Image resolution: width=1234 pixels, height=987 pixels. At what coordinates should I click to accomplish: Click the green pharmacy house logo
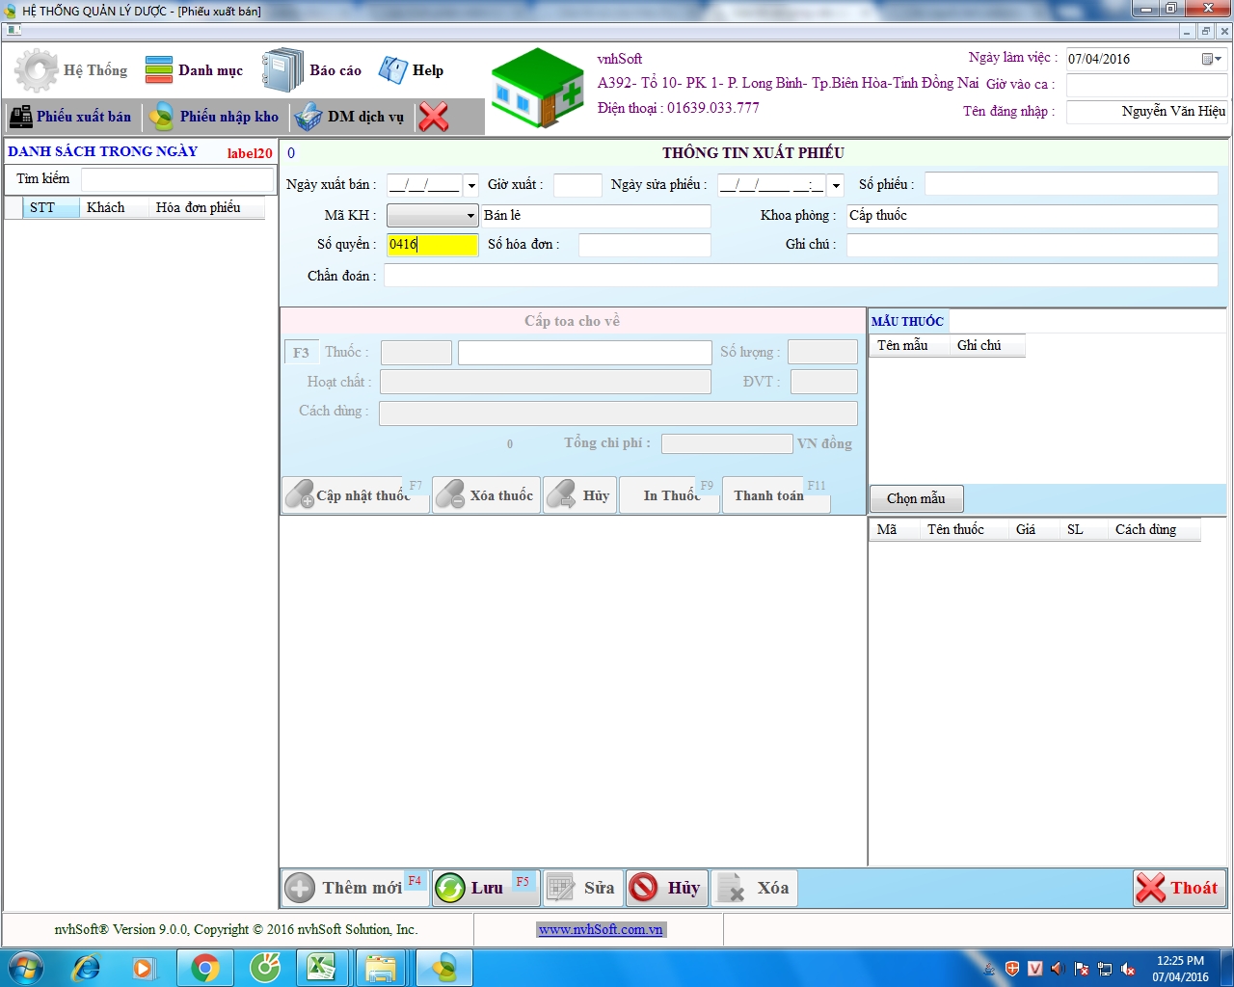click(x=537, y=88)
